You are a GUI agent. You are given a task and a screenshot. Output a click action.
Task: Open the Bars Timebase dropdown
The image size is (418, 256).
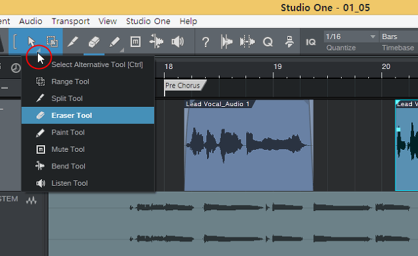(x=399, y=36)
